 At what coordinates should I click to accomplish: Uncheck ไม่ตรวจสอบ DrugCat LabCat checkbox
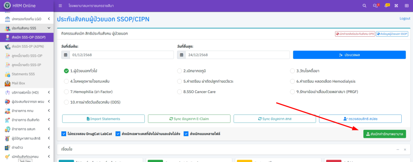(64, 134)
